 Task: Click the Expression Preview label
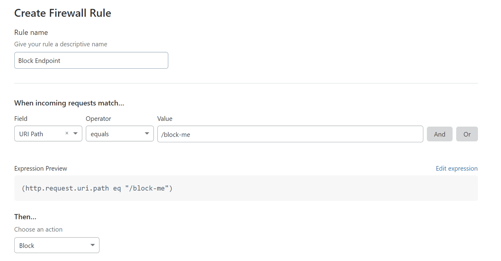[41, 168]
